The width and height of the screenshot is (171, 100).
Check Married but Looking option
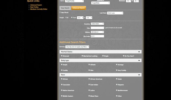click(x=82, y=56)
